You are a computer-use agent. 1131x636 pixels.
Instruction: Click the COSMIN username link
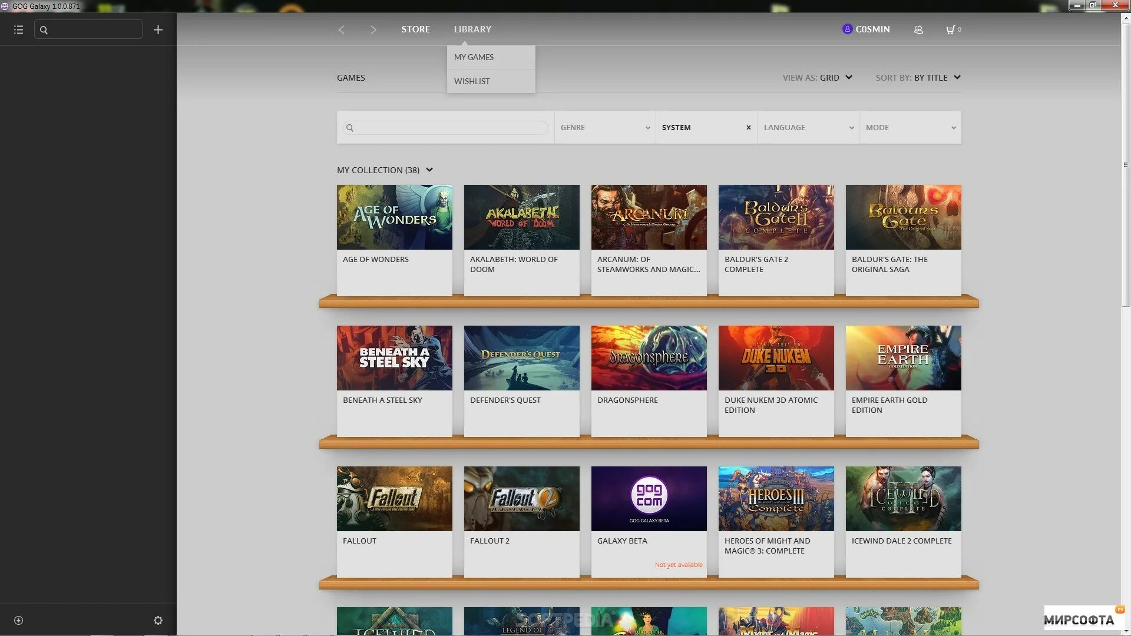click(x=872, y=29)
